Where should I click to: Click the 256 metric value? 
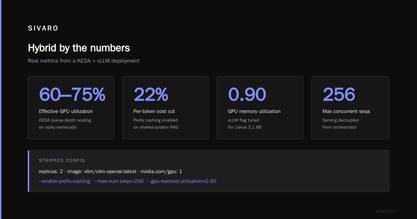point(339,95)
